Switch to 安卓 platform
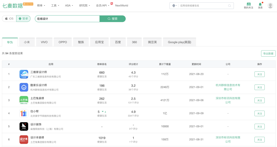Image resolution: width=277 pixels, height=147 pixels. 23,18
